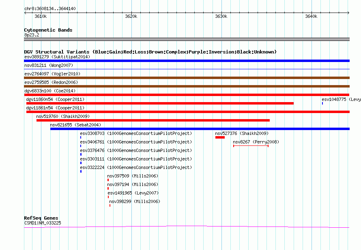361x250 pixels.
Task: Click dgv6833n100 (Coe2014) label
Action: click(50, 91)
